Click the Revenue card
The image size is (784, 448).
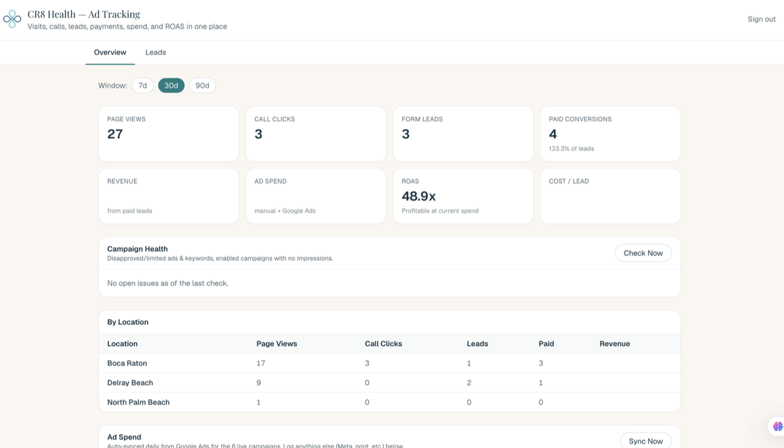(x=169, y=196)
